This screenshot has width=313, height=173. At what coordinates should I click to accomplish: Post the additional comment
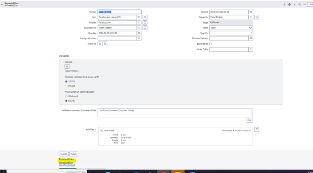249,120
